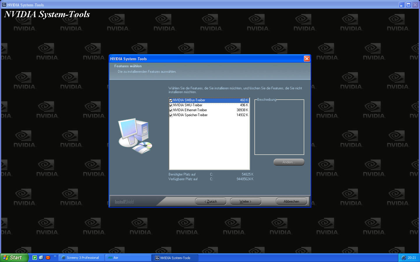Image resolution: width=420 pixels, height=262 pixels.
Task: Click the '94485624 K' available space value
Action: [x=245, y=179]
